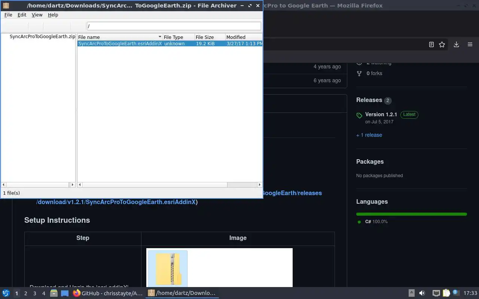Select SyncArcProToGoogleEarth.zip in the archive tree
The width and height of the screenshot is (479, 299).
tap(42, 37)
